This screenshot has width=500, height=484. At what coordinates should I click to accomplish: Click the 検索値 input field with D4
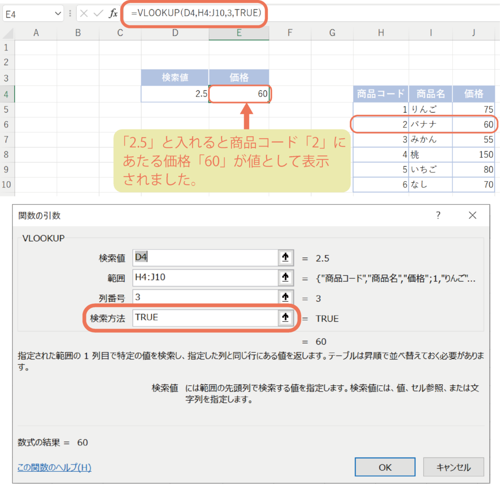click(205, 258)
